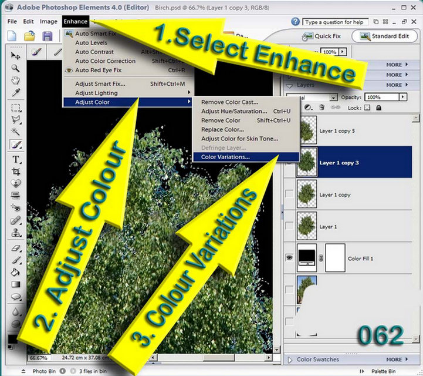Click the Type a question for help field
This screenshot has width=423, height=376.
336,22
